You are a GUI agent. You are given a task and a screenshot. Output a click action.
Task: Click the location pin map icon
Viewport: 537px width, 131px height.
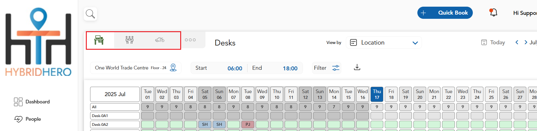[173, 68]
